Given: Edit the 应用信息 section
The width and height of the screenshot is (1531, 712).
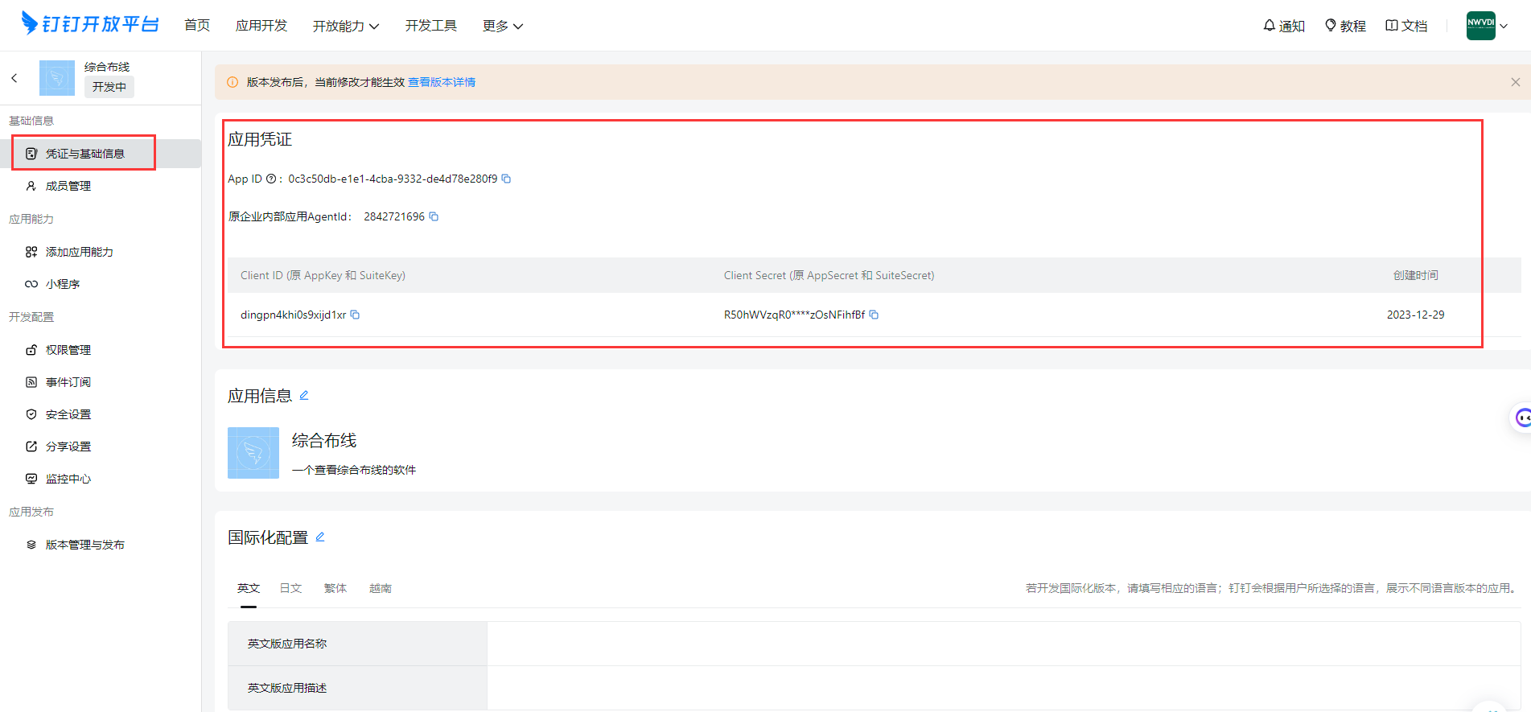Looking at the screenshot, I should (304, 395).
